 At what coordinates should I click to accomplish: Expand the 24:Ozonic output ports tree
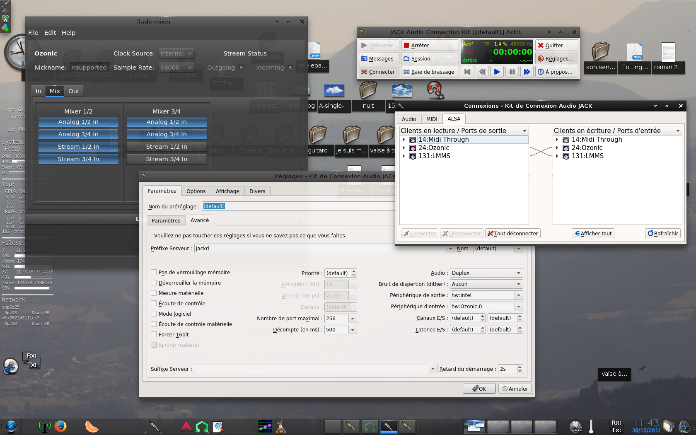click(x=404, y=148)
